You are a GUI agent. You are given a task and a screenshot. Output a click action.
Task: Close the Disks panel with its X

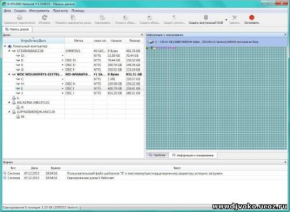pyautogui.click(x=142, y=35)
